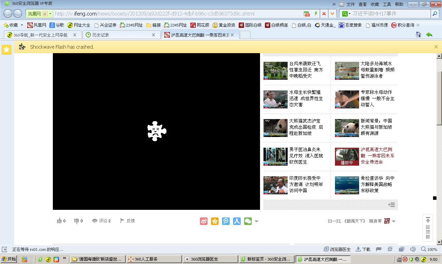Expand the menu bar overflow chevron
Screen dimensions: 442x264
click(334, 4)
